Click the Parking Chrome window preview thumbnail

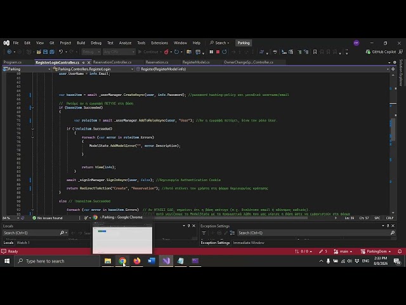click(122, 239)
